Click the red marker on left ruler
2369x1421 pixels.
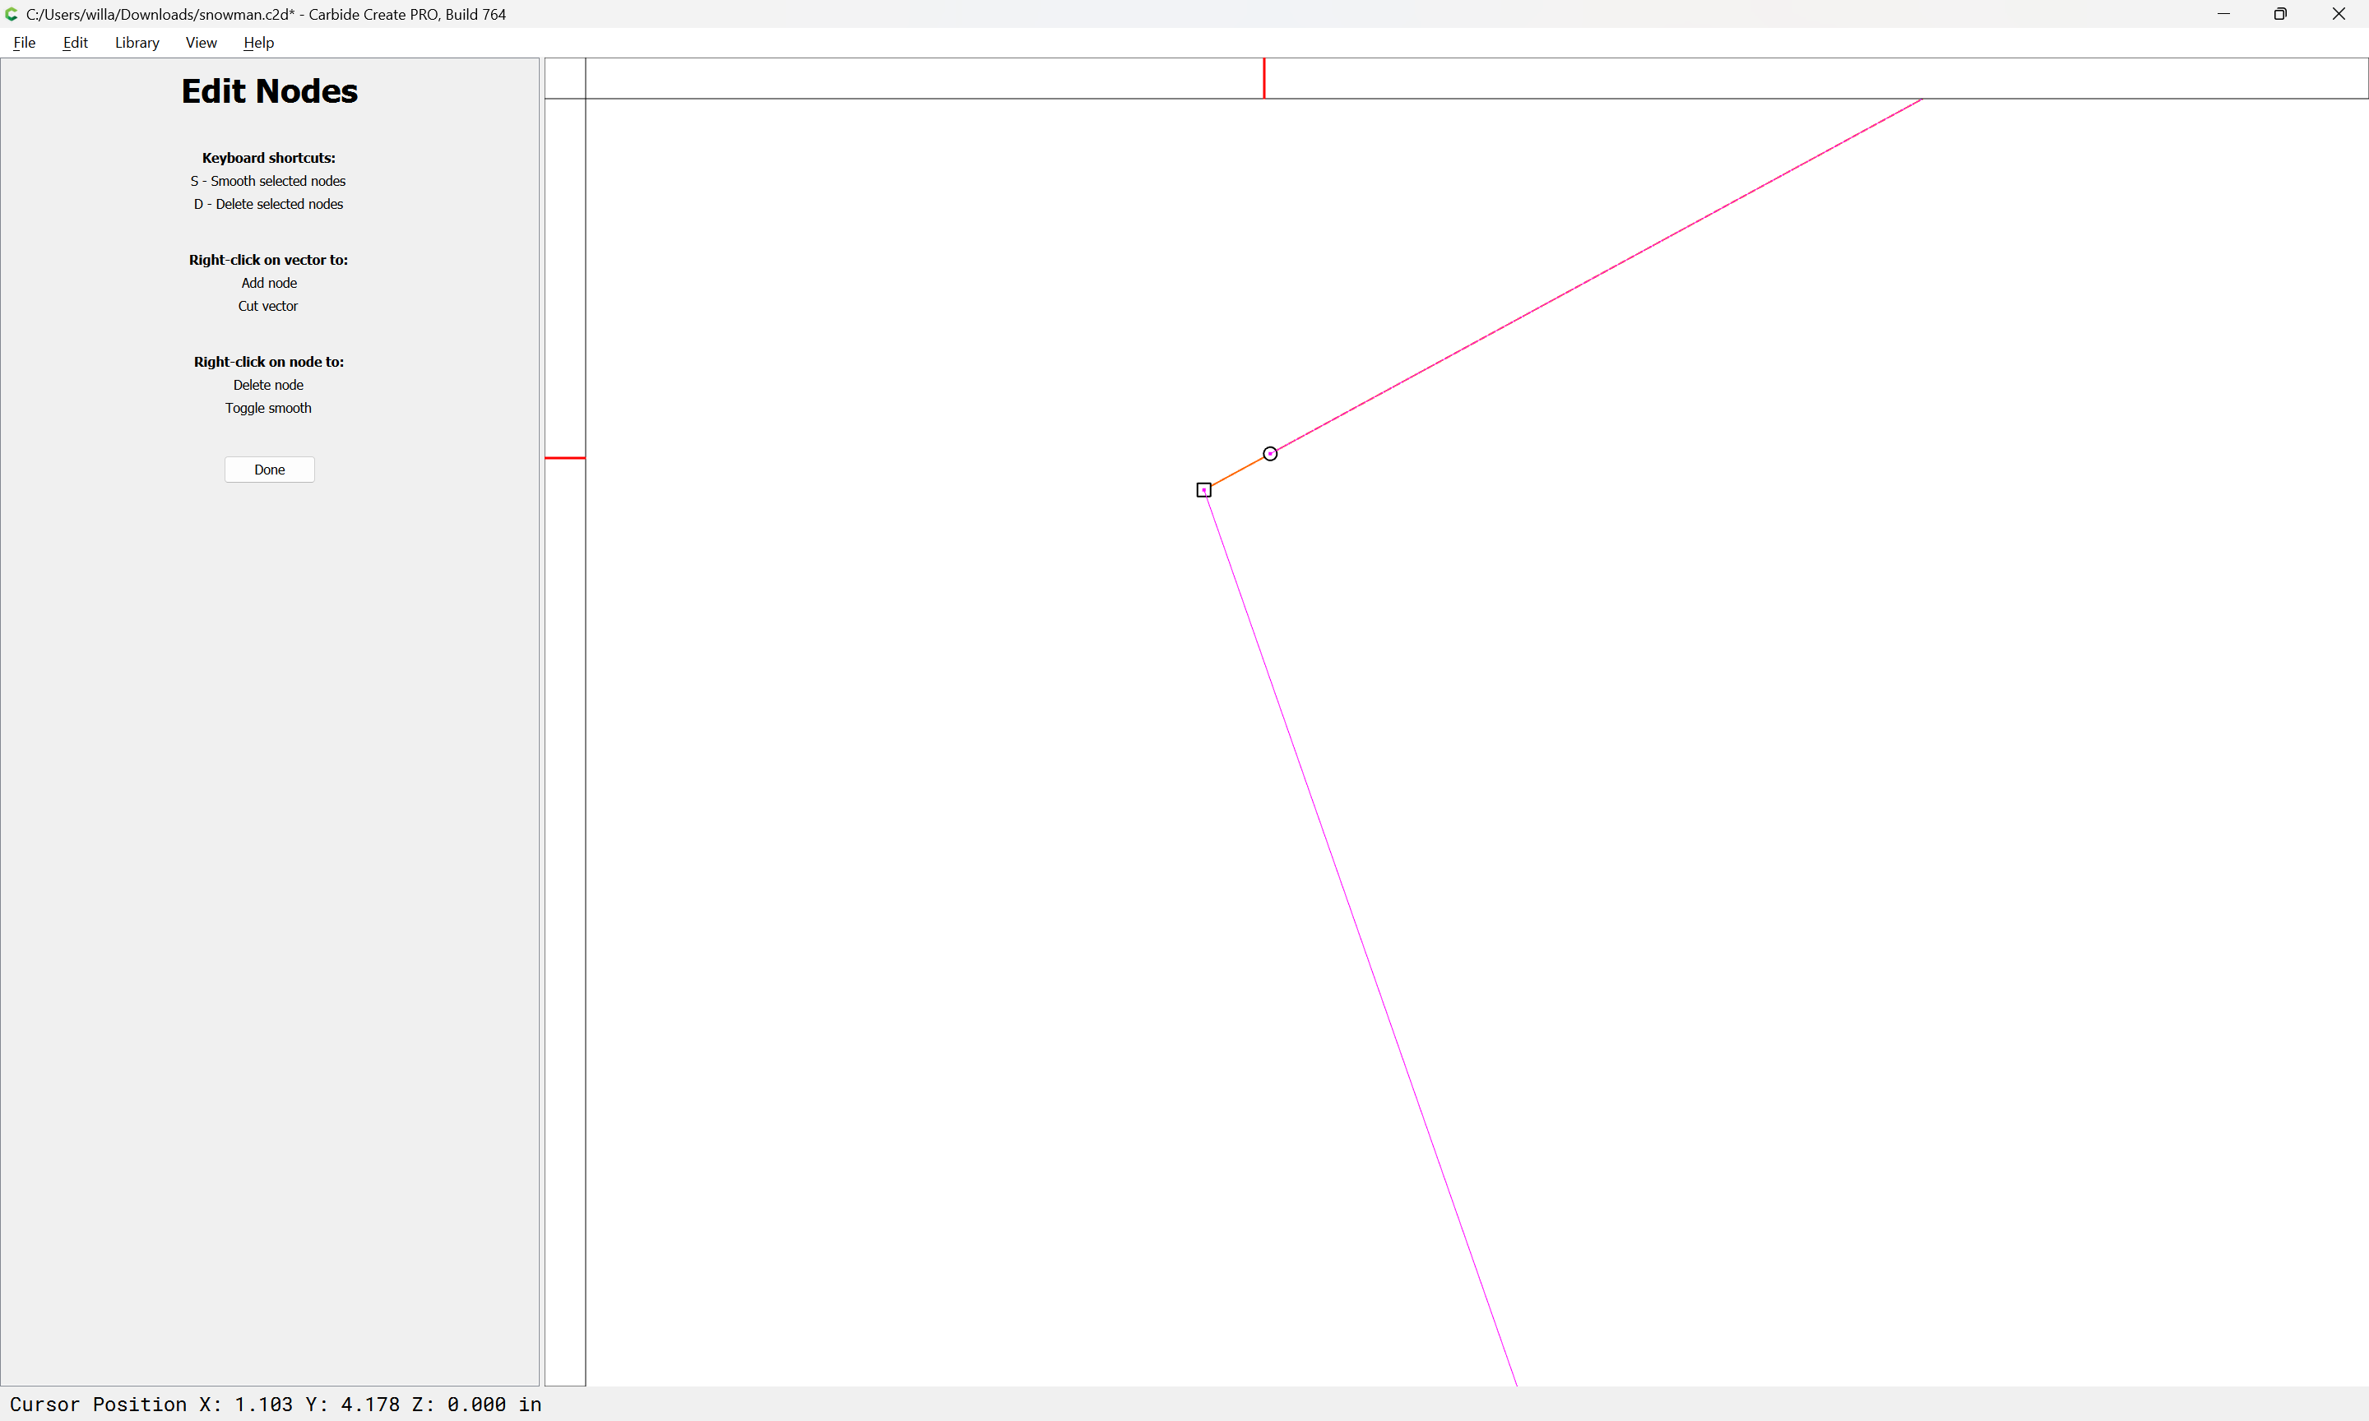pos(565,458)
